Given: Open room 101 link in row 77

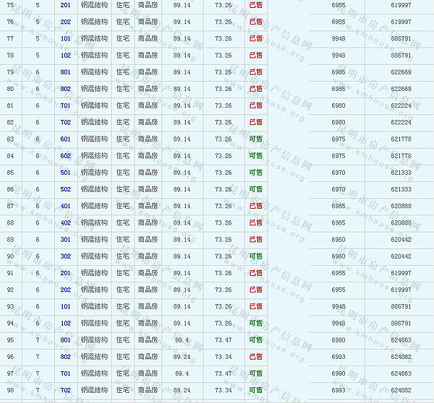Looking at the screenshot, I should [x=66, y=38].
